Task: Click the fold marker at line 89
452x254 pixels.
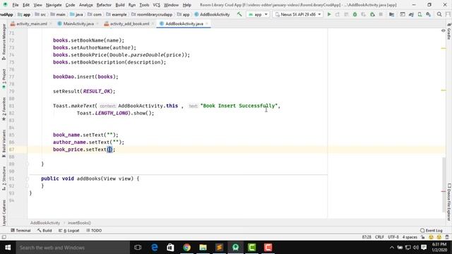Action: click(28, 164)
